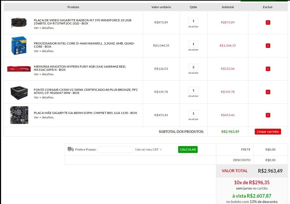Click quantity field for Radeon video card
The height and width of the screenshot is (204, 290).
tap(193, 21)
